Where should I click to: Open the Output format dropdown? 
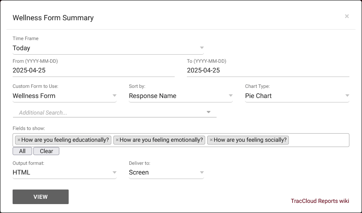point(64,173)
